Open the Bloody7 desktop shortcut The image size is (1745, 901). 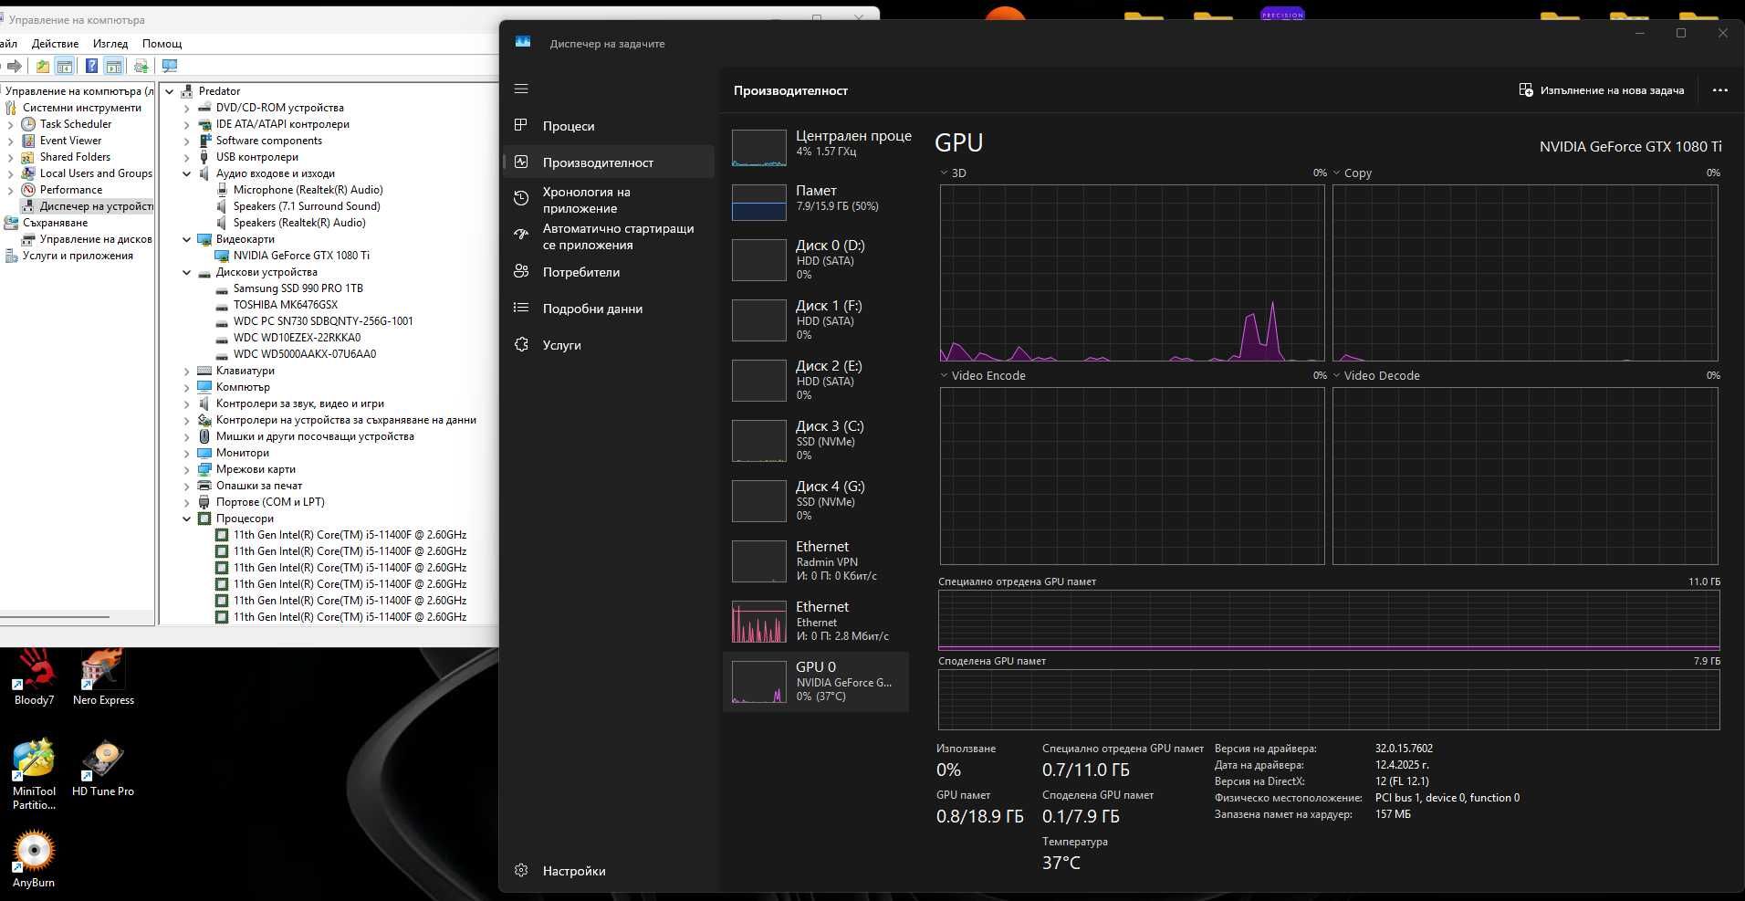[34, 677]
